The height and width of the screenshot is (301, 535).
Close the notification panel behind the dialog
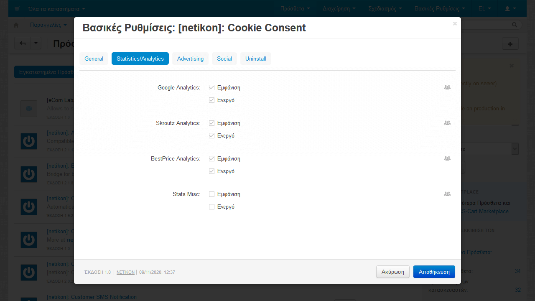pyautogui.click(x=512, y=66)
